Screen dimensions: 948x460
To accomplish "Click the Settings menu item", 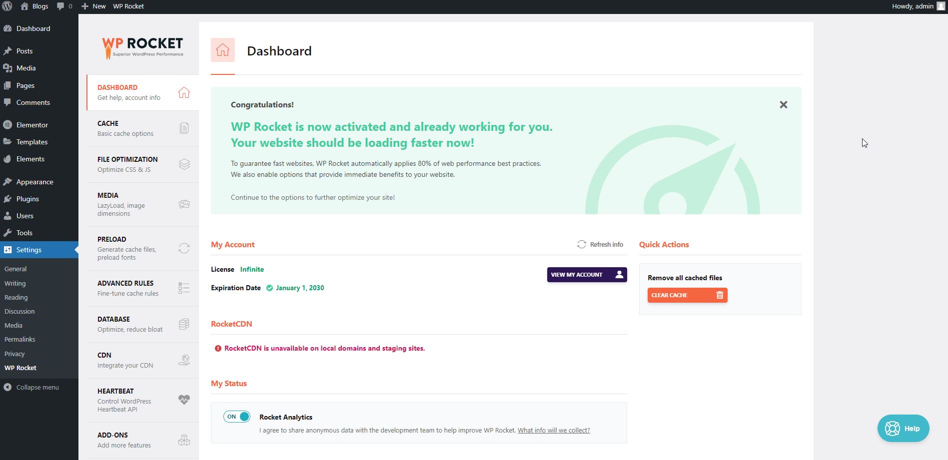I will click(39, 250).
